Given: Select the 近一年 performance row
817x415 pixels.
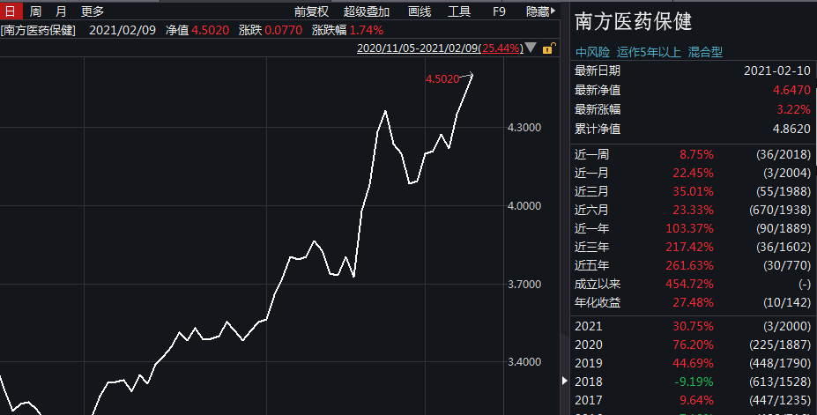Looking at the screenshot, I should click(693, 228).
